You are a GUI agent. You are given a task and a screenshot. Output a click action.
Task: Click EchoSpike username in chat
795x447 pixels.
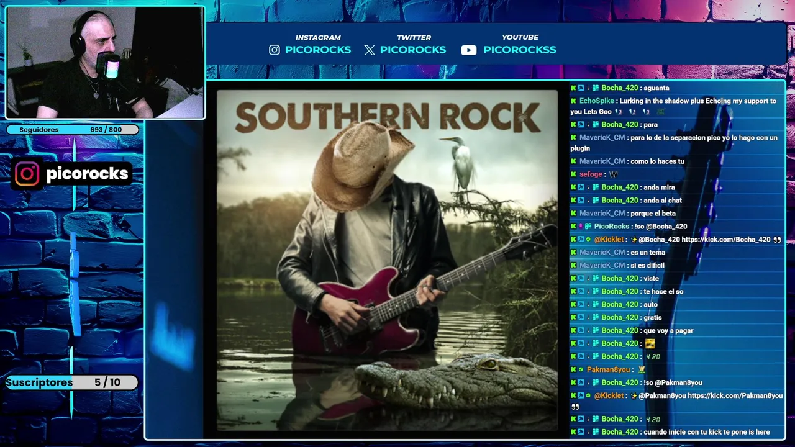click(596, 101)
